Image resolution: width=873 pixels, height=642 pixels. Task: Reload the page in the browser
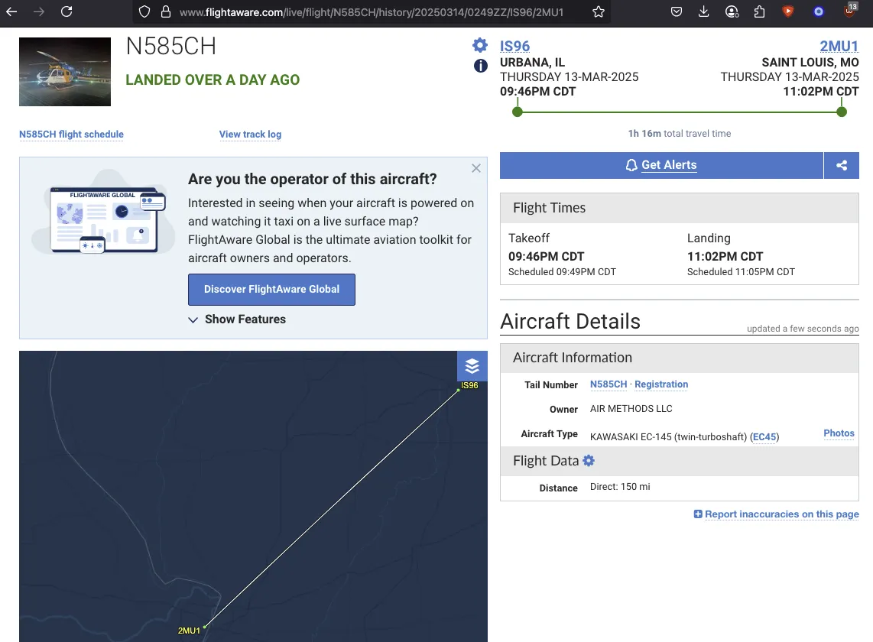click(x=67, y=11)
